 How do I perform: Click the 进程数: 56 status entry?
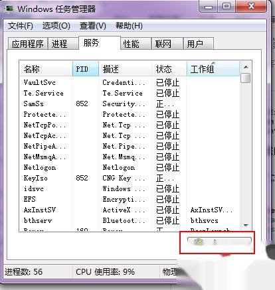pyautogui.click(x=23, y=272)
